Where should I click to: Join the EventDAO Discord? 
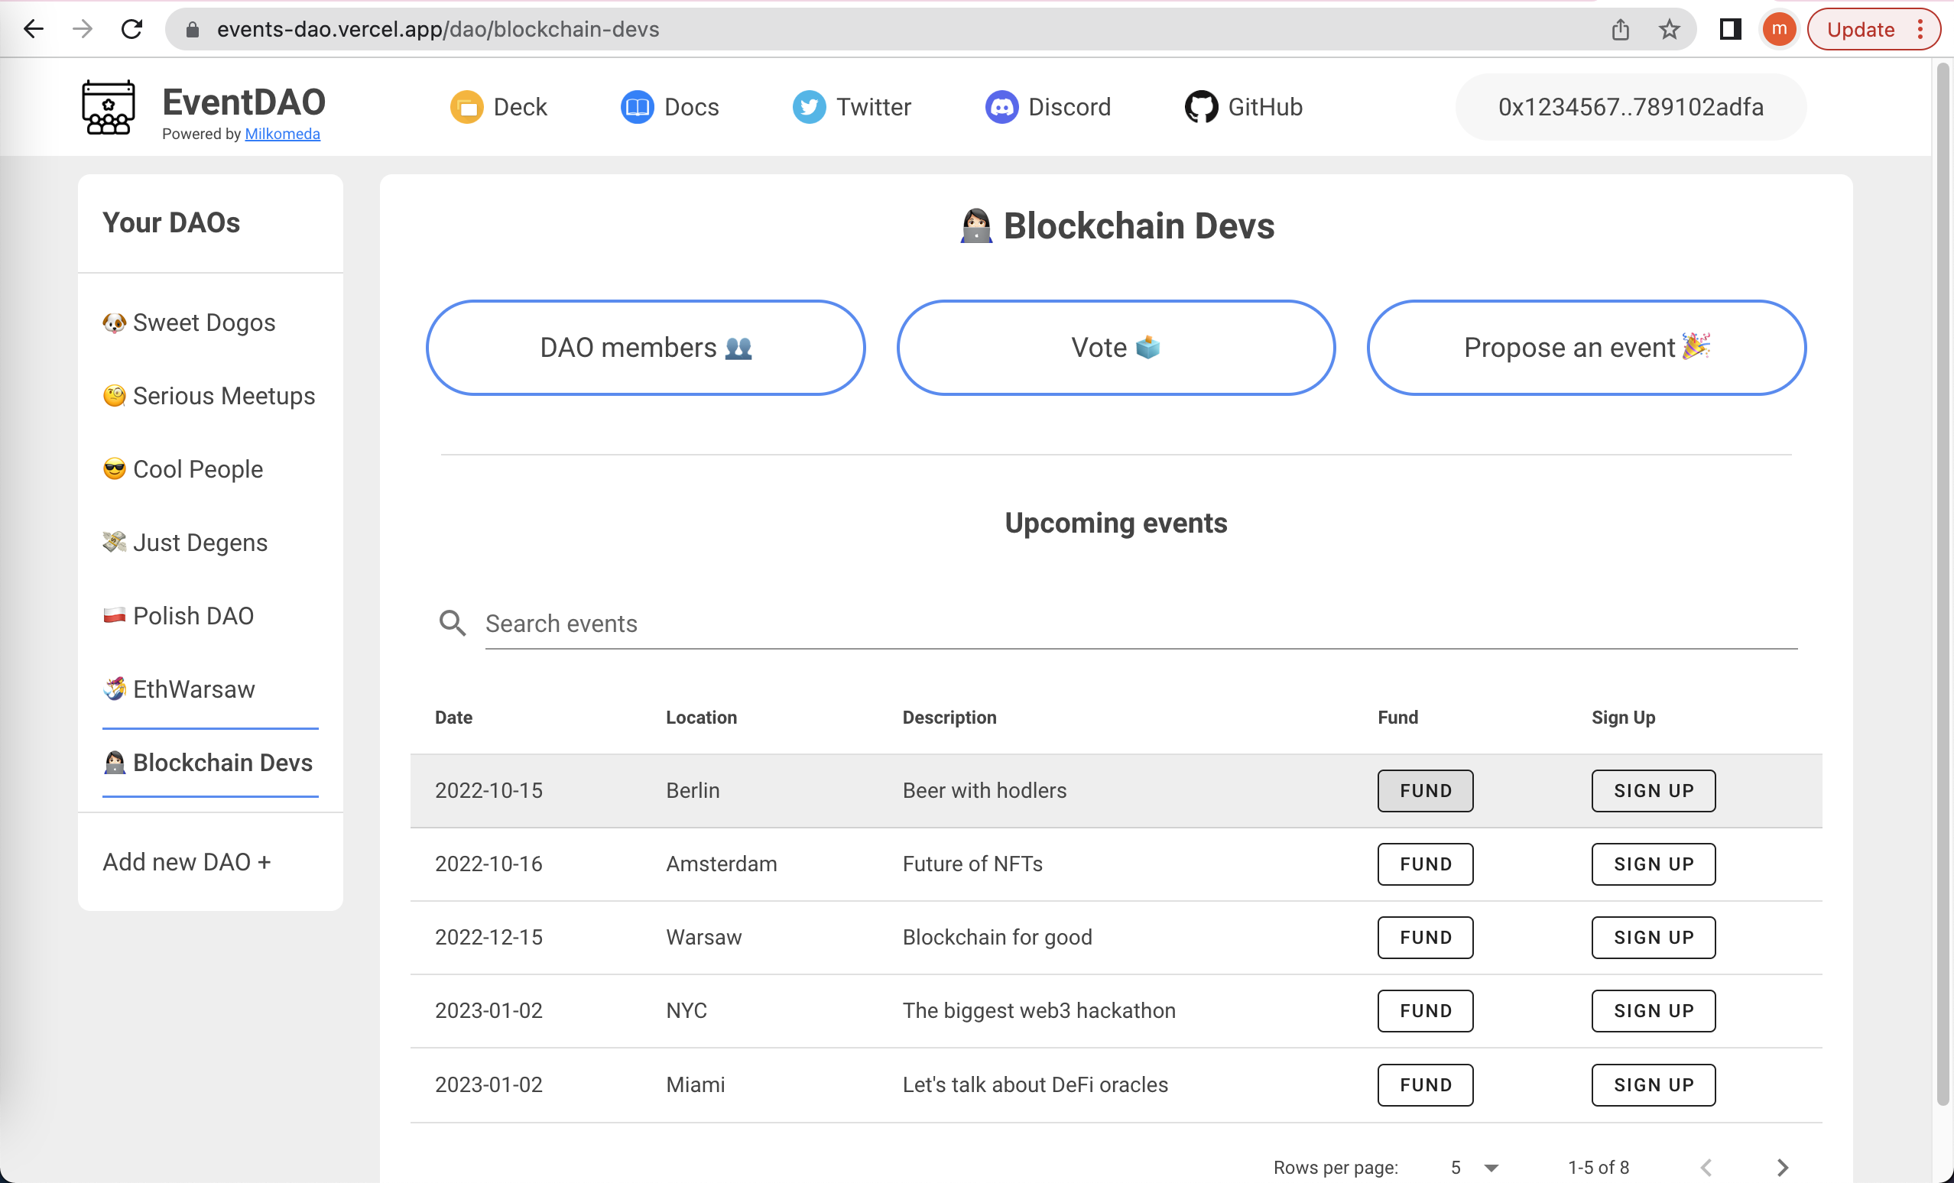coord(1048,107)
